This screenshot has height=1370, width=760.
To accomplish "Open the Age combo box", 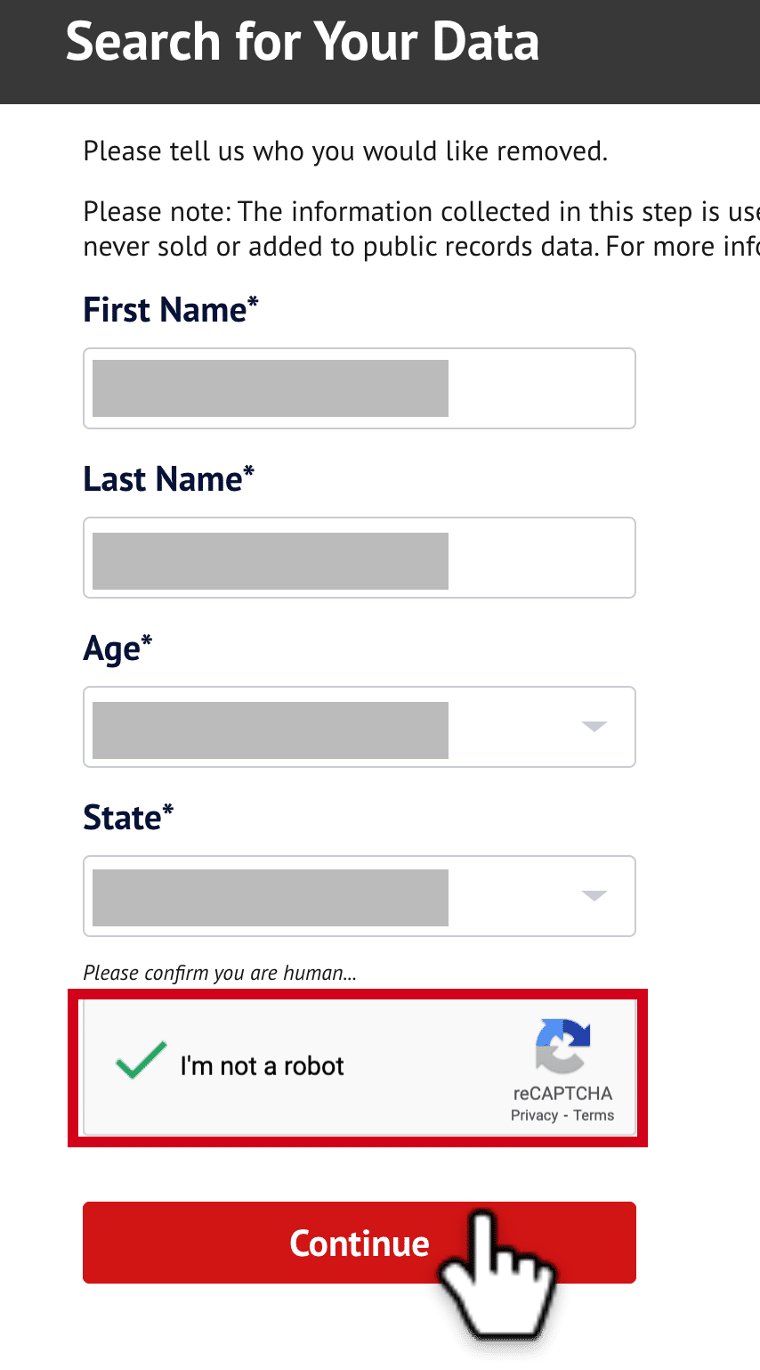I will [360, 727].
